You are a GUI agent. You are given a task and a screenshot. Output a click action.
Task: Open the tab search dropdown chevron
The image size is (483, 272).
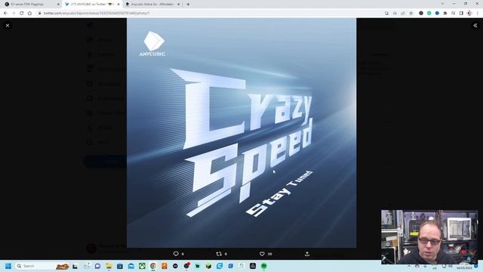pos(442,4)
